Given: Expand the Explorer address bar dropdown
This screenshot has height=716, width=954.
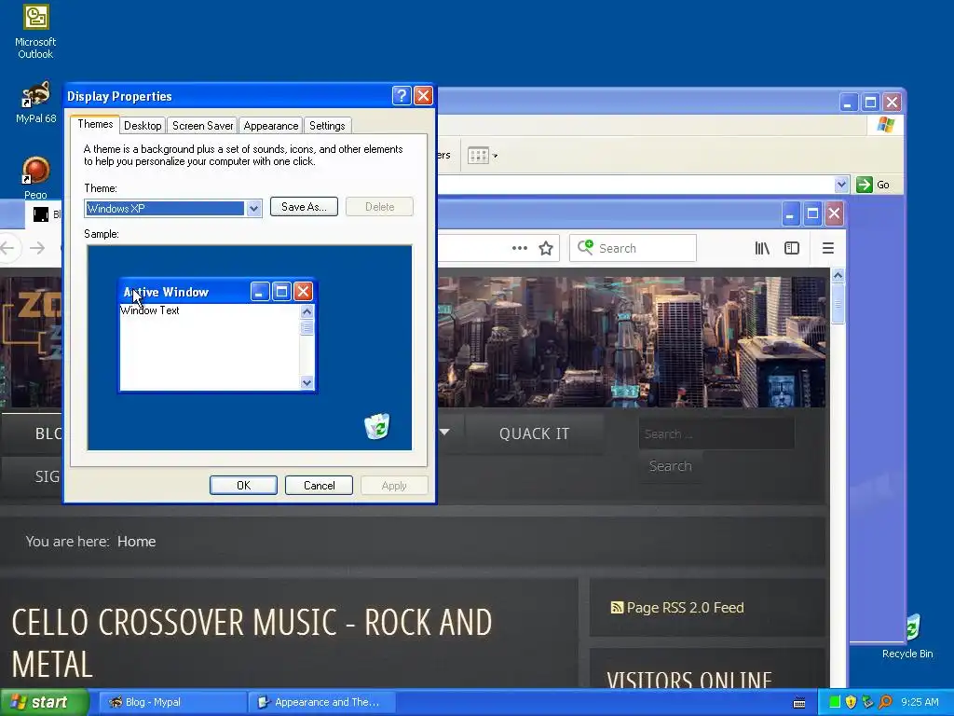Looking at the screenshot, I should pos(841,185).
